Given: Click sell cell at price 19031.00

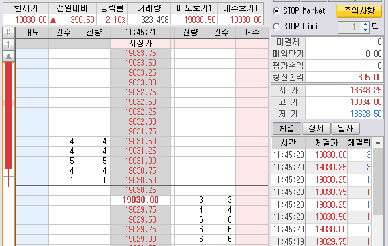Looking at the screenshot, I should [x=32, y=161].
